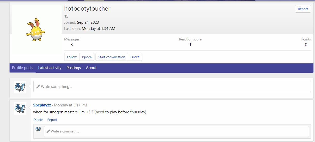
Task: Open the Postings tab
Action: [74, 68]
